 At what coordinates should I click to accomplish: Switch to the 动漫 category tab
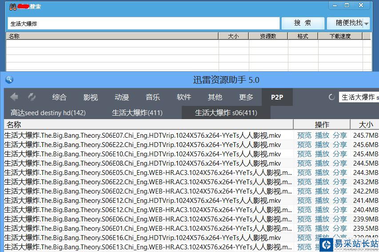[122, 97]
